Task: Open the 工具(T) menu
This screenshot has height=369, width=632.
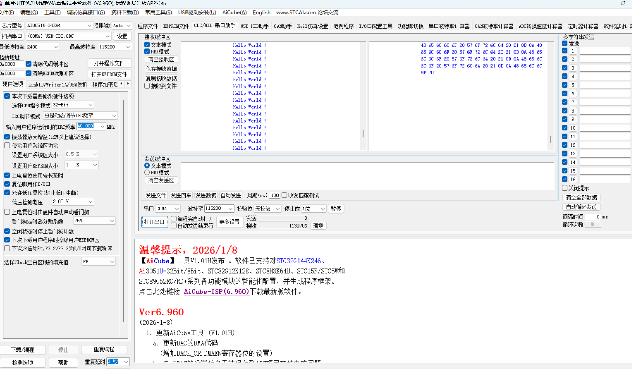Action: 52,12
